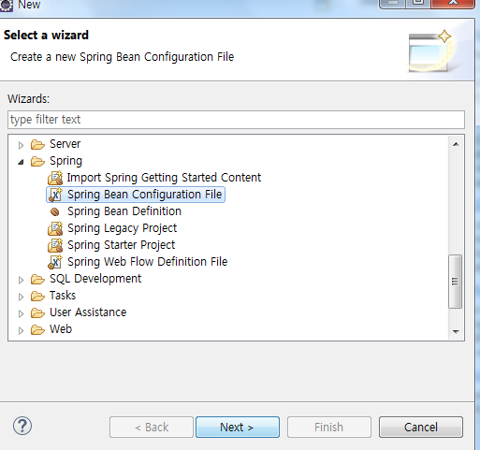Screen dimensions: 480x450
Task: Click the type filter text field
Action: [x=236, y=120]
